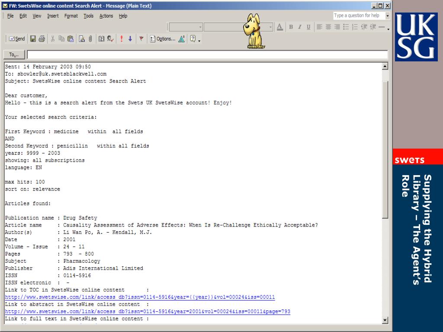This screenshot has height=332, width=443.
Task: Click the Type a question for help box
Action: tap(359, 16)
